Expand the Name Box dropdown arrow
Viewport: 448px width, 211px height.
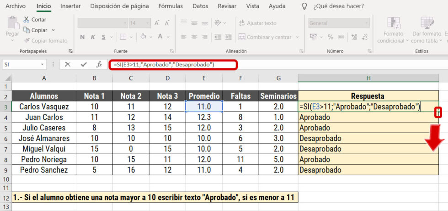tap(43, 65)
